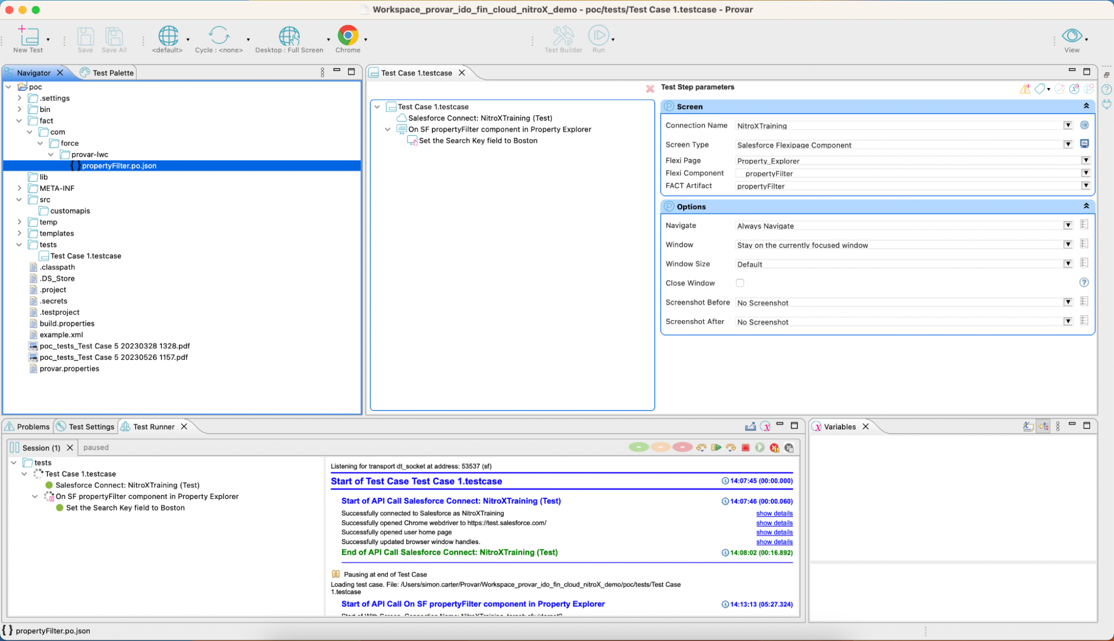The height and width of the screenshot is (641, 1114).
Task: Select propertyFilter.po.json in Navigator
Action: [x=119, y=165]
